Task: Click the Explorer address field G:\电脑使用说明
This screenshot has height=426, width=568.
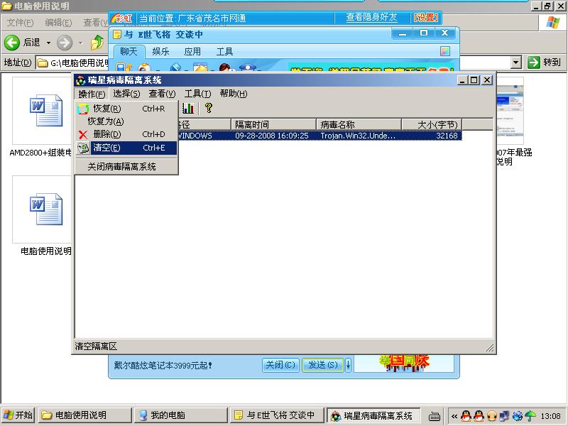Action: pyautogui.click(x=278, y=62)
